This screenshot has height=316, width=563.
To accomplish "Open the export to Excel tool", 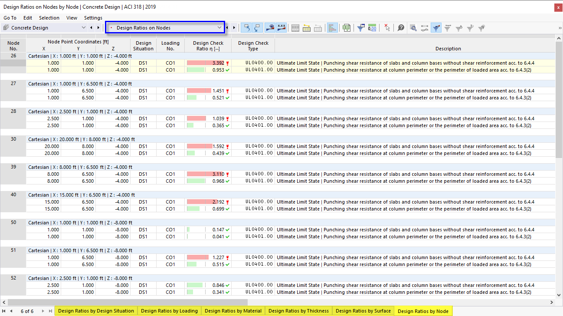I will pos(347,27).
